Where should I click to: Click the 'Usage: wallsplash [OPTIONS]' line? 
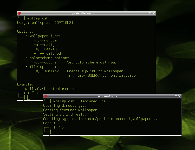tap(45, 23)
